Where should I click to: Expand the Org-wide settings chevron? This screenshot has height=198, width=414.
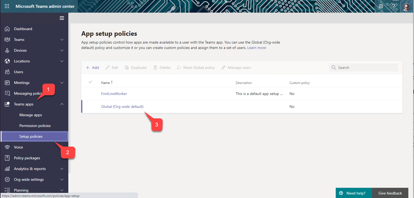(62, 179)
